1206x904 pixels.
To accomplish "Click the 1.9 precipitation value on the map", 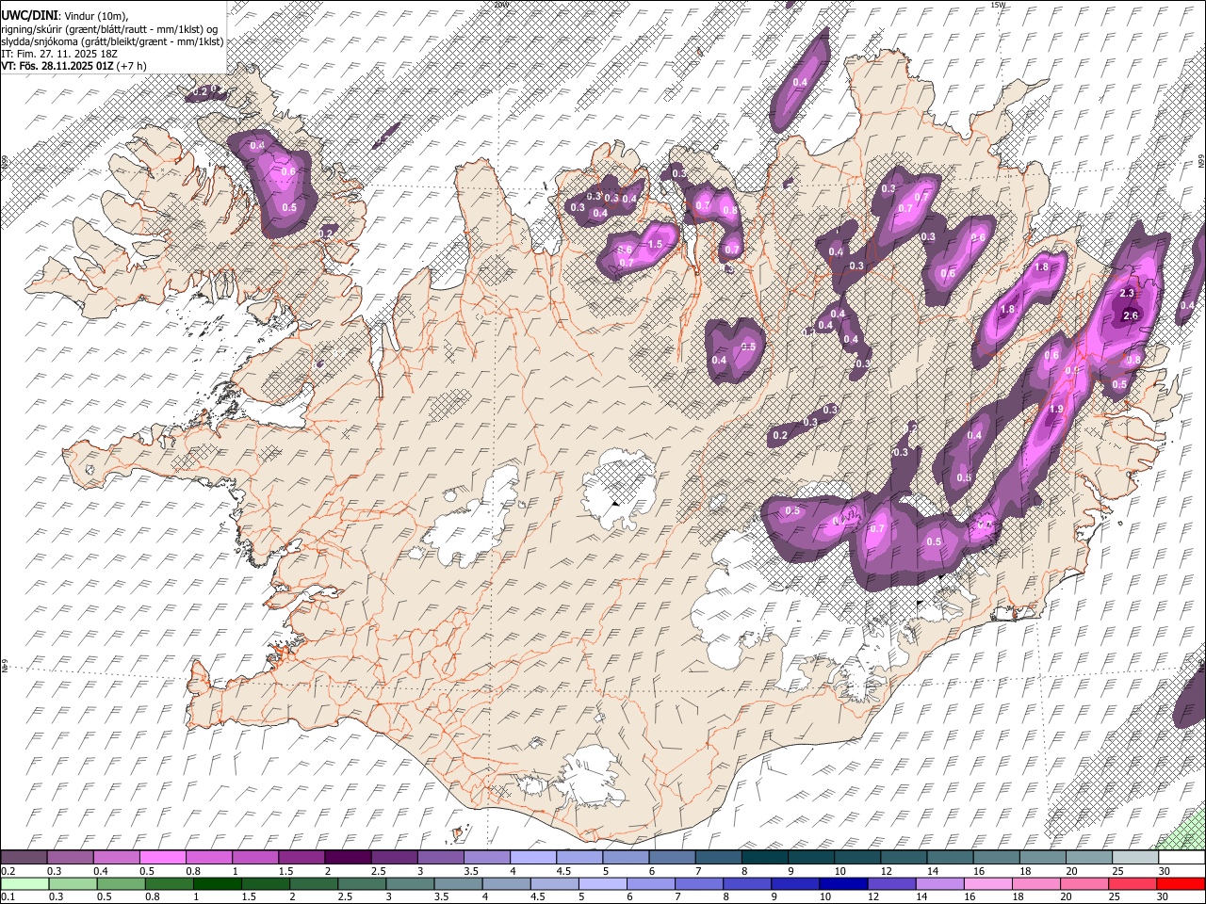I will (1056, 410).
